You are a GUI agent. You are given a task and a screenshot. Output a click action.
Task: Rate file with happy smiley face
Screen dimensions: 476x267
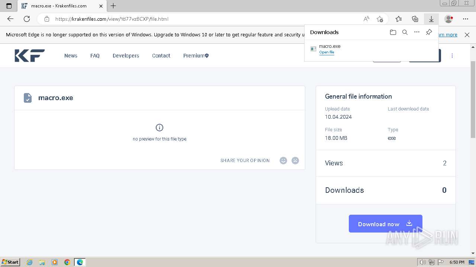click(x=283, y=161)
